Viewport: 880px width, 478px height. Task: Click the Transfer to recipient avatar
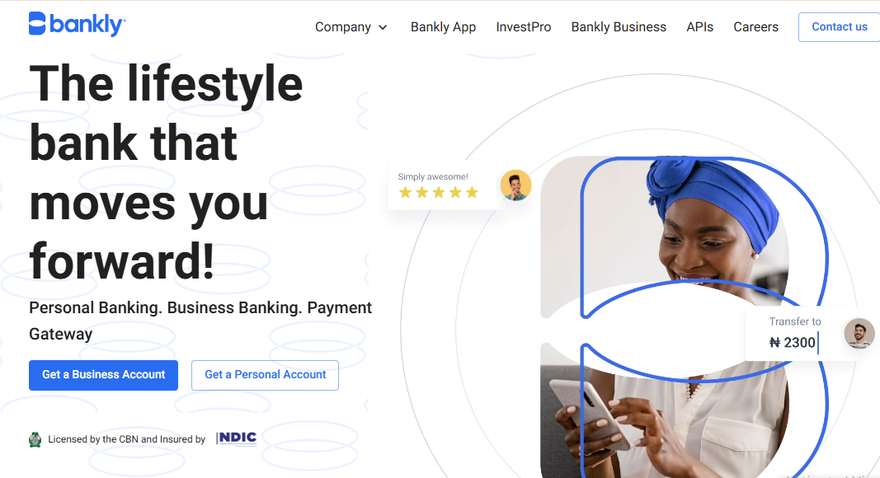click(859, 333)
